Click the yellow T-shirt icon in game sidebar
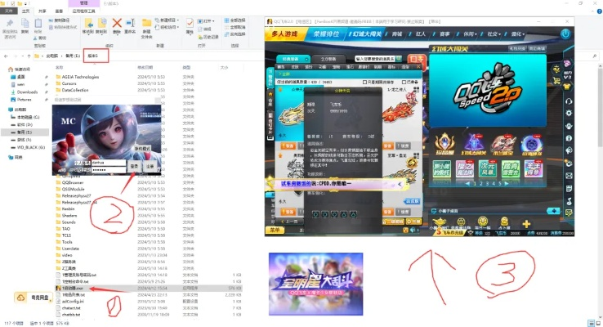This screenshot has width=603, height=327. pos(568,87)
